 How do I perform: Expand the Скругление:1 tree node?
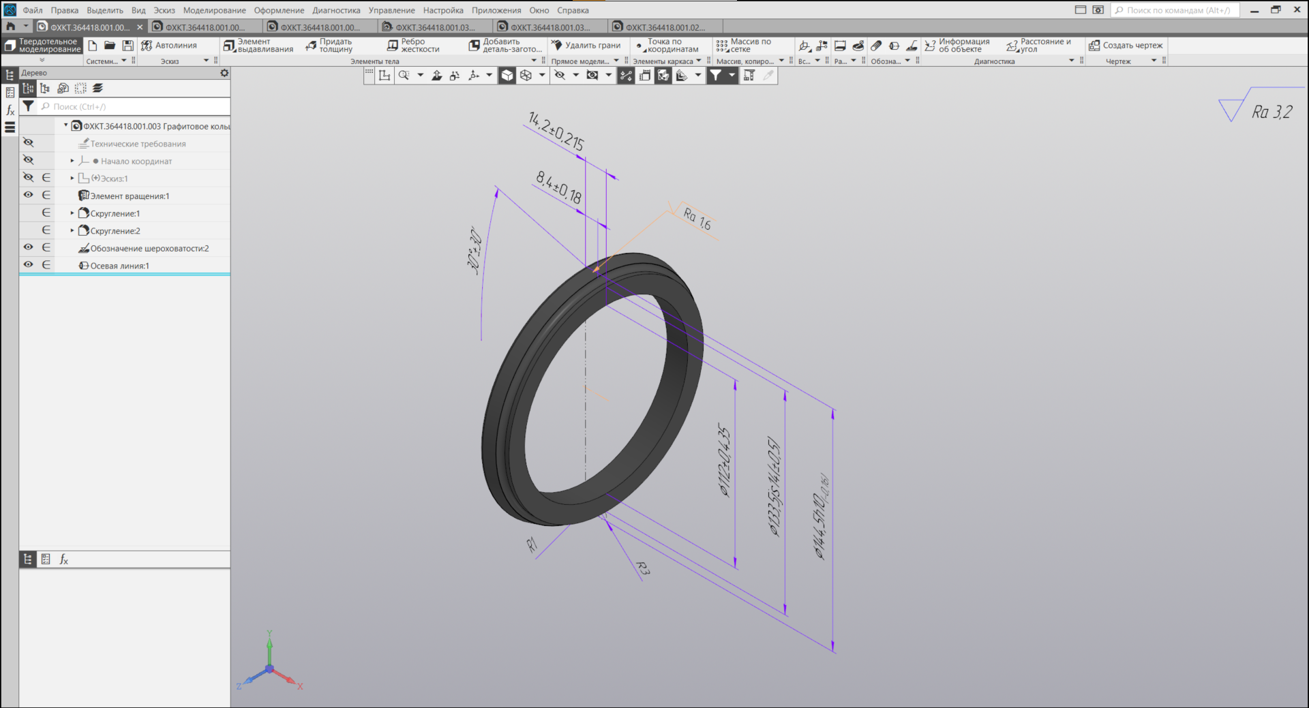(72, 213)
